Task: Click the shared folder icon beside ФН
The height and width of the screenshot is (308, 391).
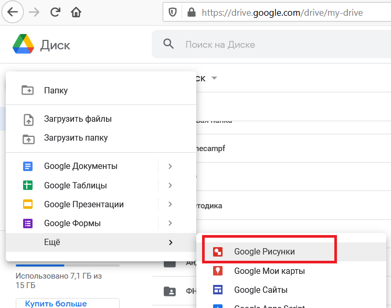Action: (x=170, y=291)
